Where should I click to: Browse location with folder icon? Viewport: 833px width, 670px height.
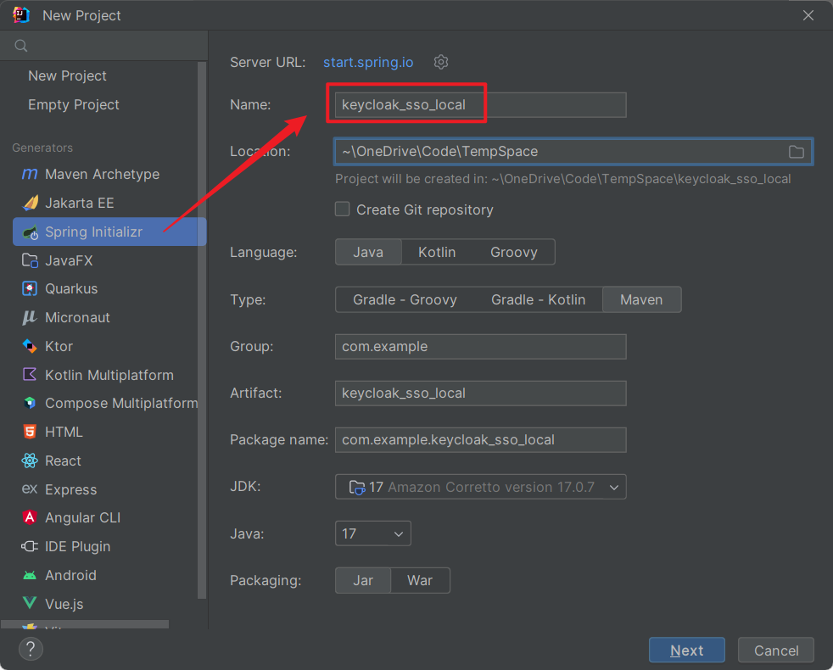pyautogui.click(x=796, y=152)
